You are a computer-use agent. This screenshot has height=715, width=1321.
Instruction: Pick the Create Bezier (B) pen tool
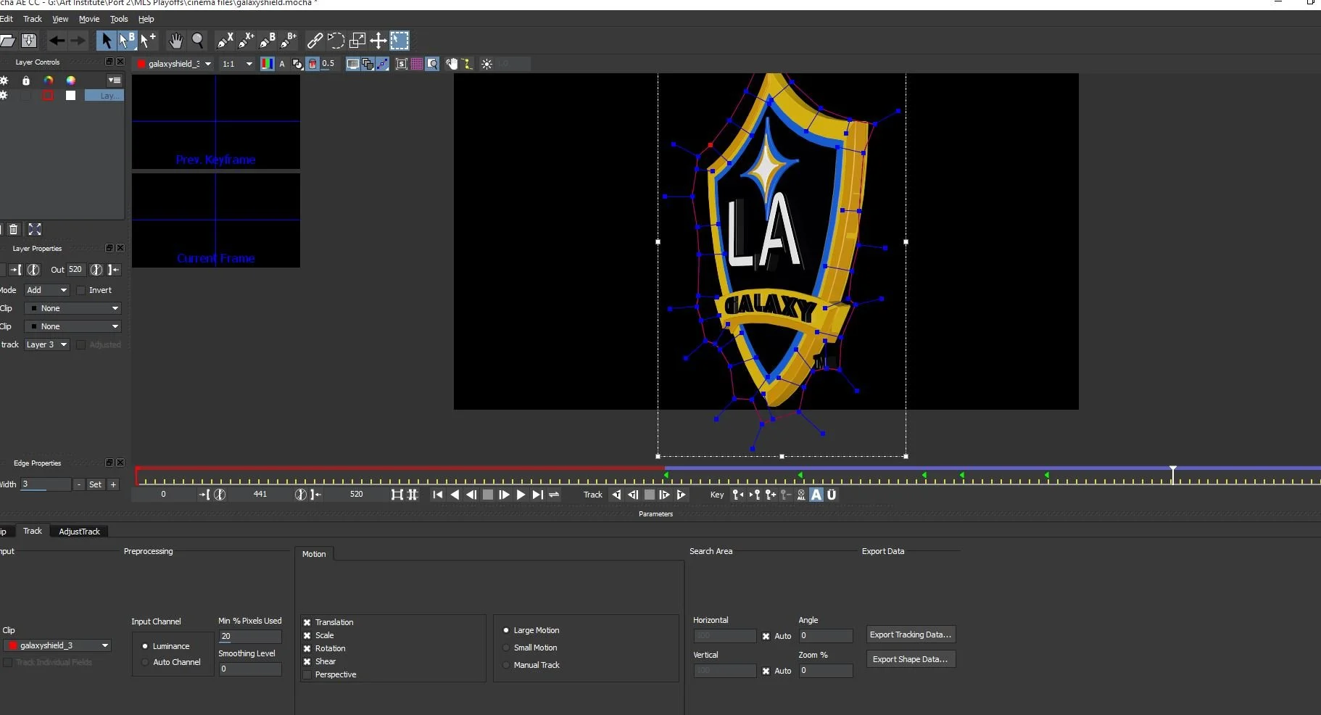tap(268, 41)
